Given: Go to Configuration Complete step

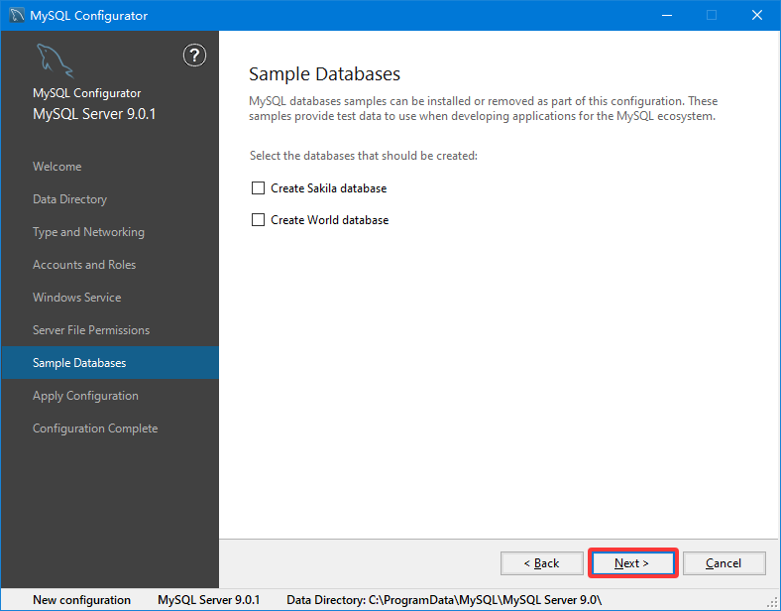Looking at the screenshot, I should pyautogui.click(x=95, y=428).
